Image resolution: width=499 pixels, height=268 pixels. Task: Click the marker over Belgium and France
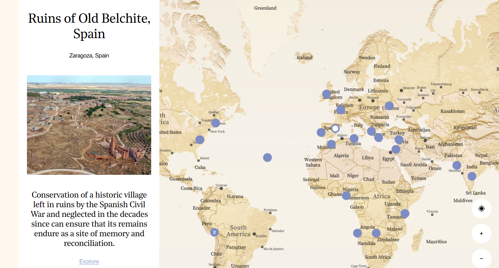click(x=341, y=110)
